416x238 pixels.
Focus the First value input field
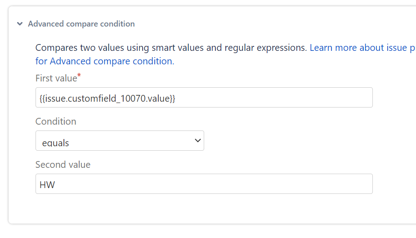pyautogui.click(x=270, y=98)
